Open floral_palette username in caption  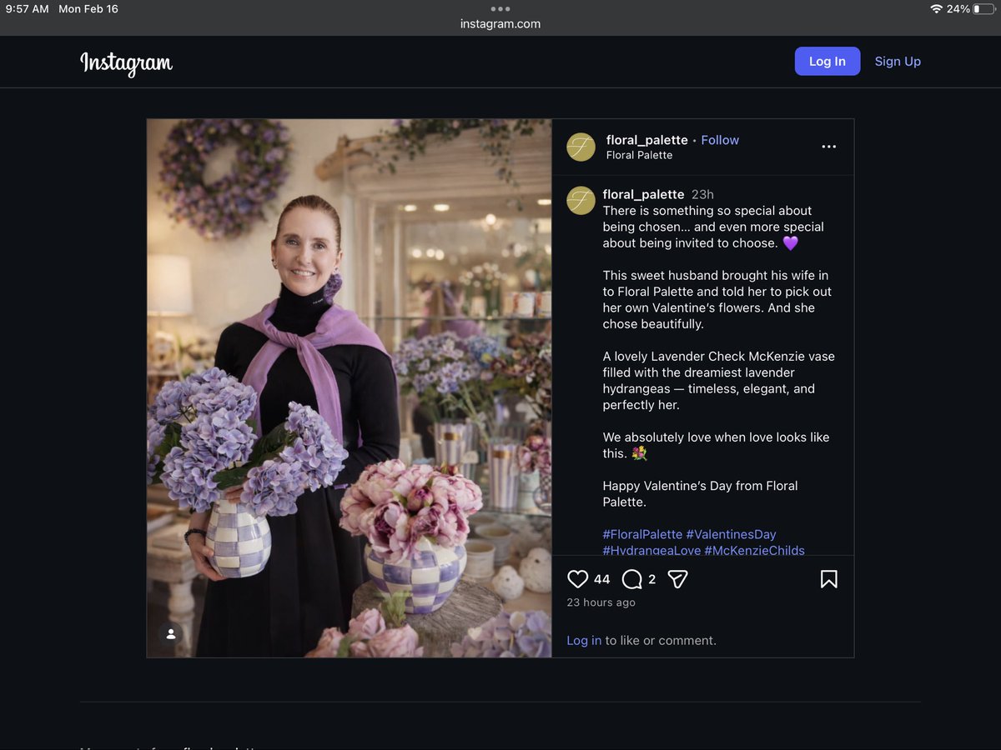(x=643, y=195)
